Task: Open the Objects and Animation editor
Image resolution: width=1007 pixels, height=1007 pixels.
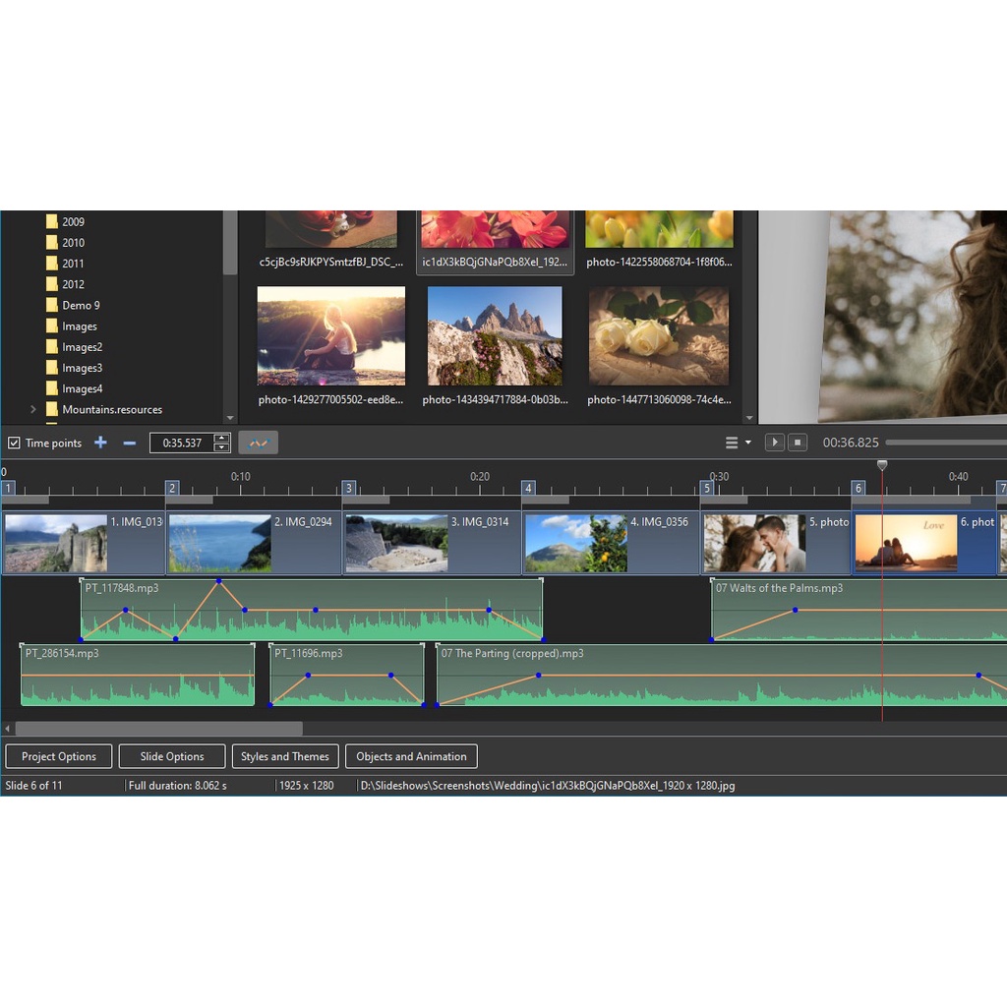Action: 411,756
